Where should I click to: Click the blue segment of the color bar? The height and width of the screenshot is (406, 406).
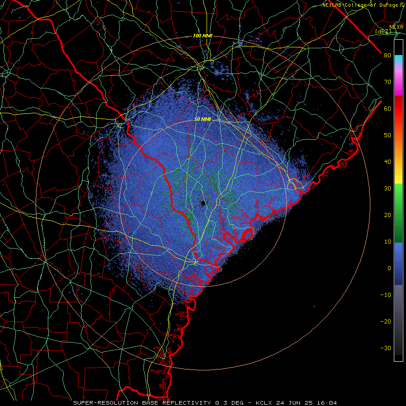(x=398, y=264)
